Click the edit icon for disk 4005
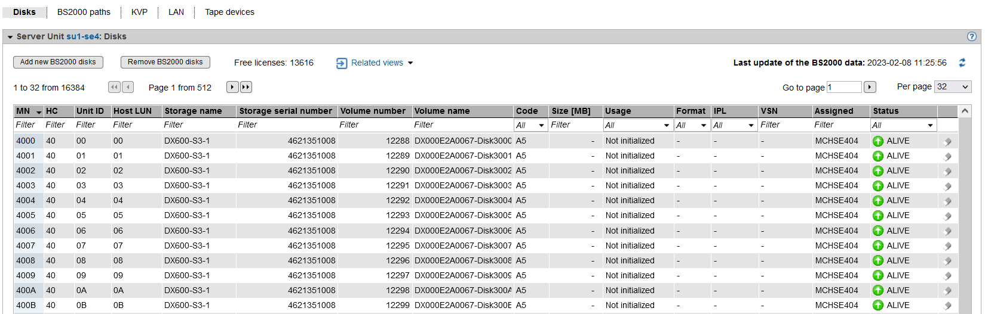The width and height of the screenshot is (985, 314). click(x=947, y=216)
